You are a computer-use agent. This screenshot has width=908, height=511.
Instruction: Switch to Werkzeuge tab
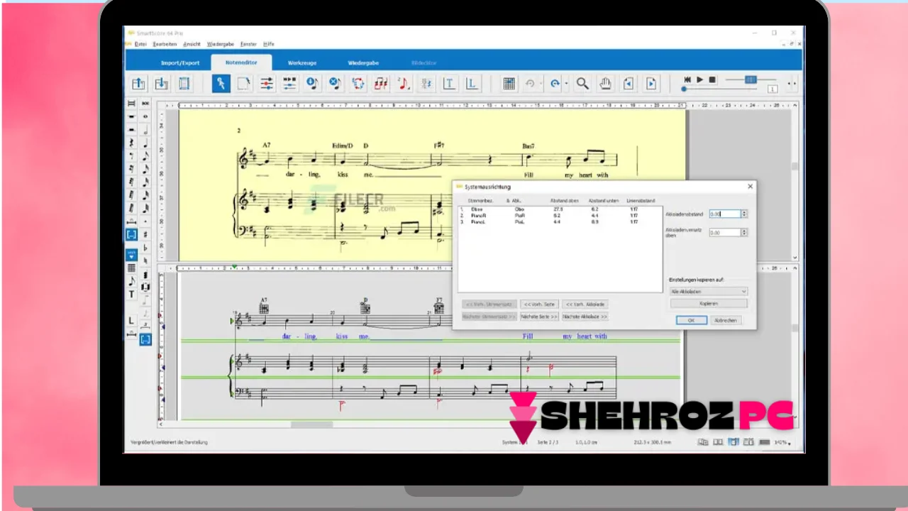[302, 62]
